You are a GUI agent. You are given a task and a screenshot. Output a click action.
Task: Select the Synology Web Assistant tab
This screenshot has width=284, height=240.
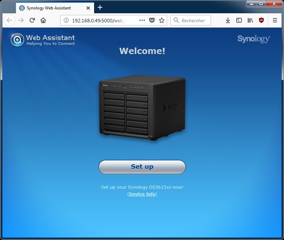[49, 8]
